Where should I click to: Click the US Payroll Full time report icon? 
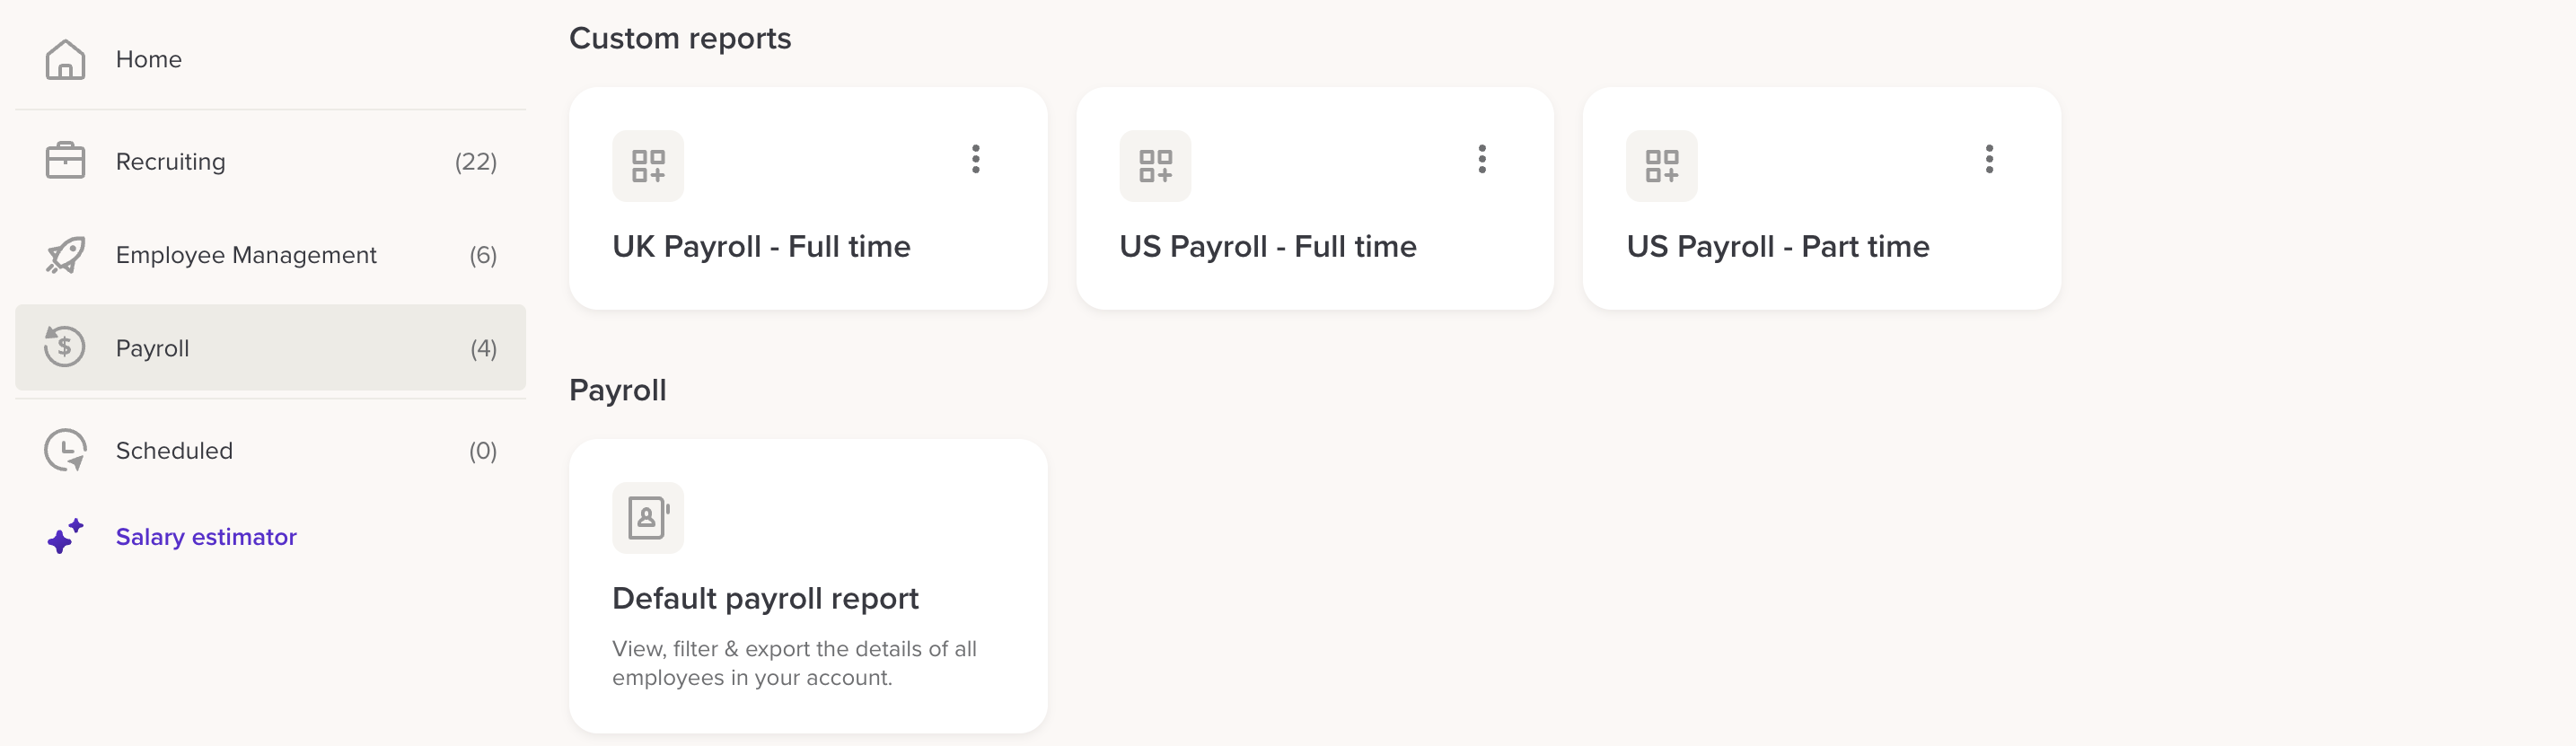(x=1155, y=166)
